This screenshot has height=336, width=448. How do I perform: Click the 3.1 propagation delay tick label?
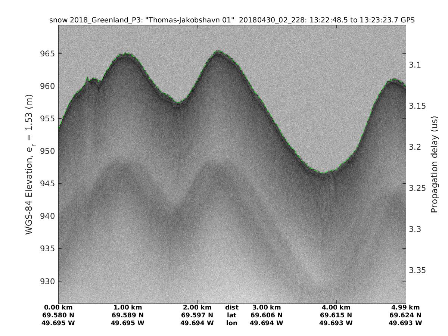point(415,65)
